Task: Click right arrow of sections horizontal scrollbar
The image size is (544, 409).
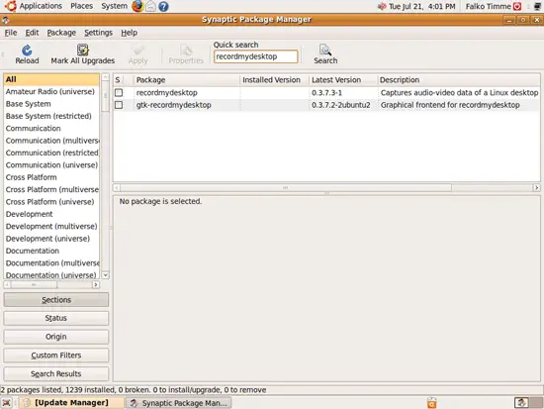Action: [96, 284]
